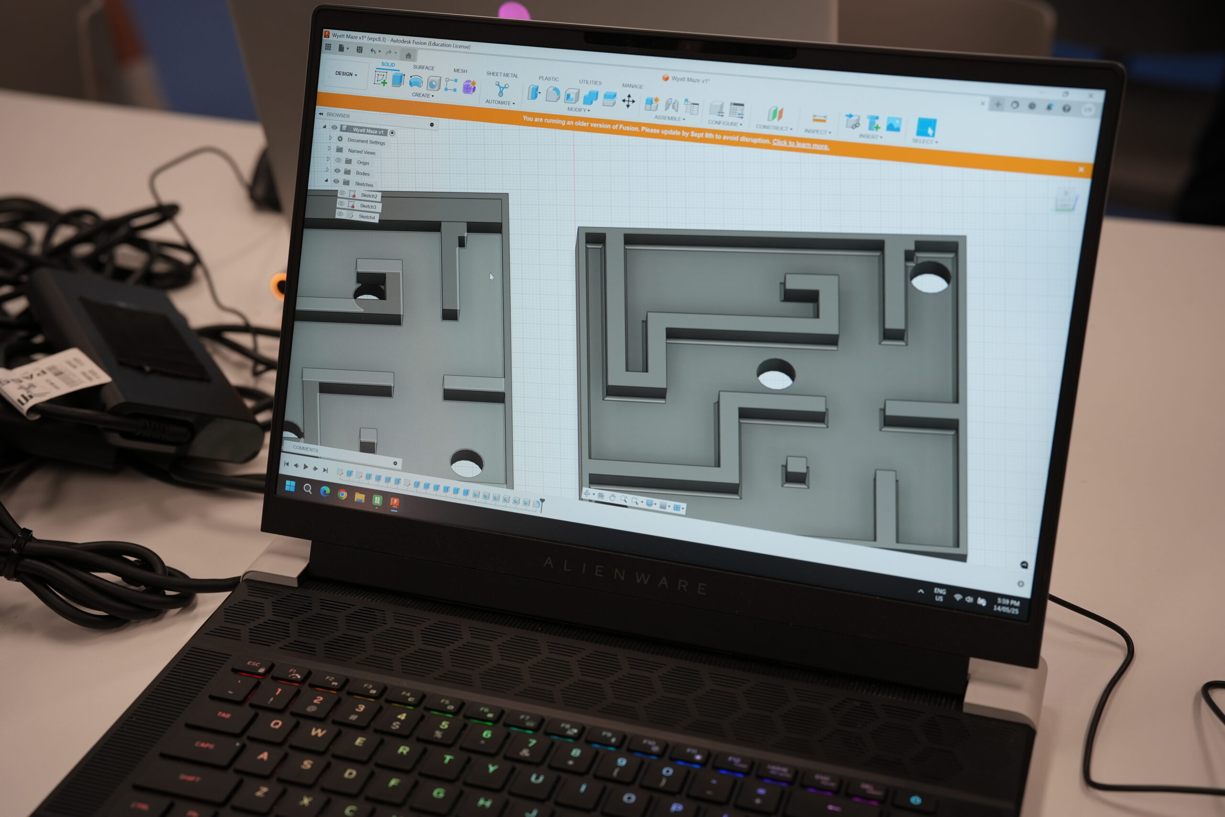Open the MODIFY dropdown menu
The height and width of the screenshot is (817, 1225).
pyautogui.click(x=578, y=110)
